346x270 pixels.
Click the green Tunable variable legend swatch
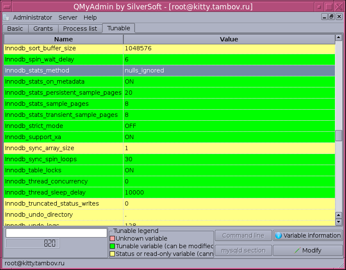pyautogui.click(x=113, y=246)
